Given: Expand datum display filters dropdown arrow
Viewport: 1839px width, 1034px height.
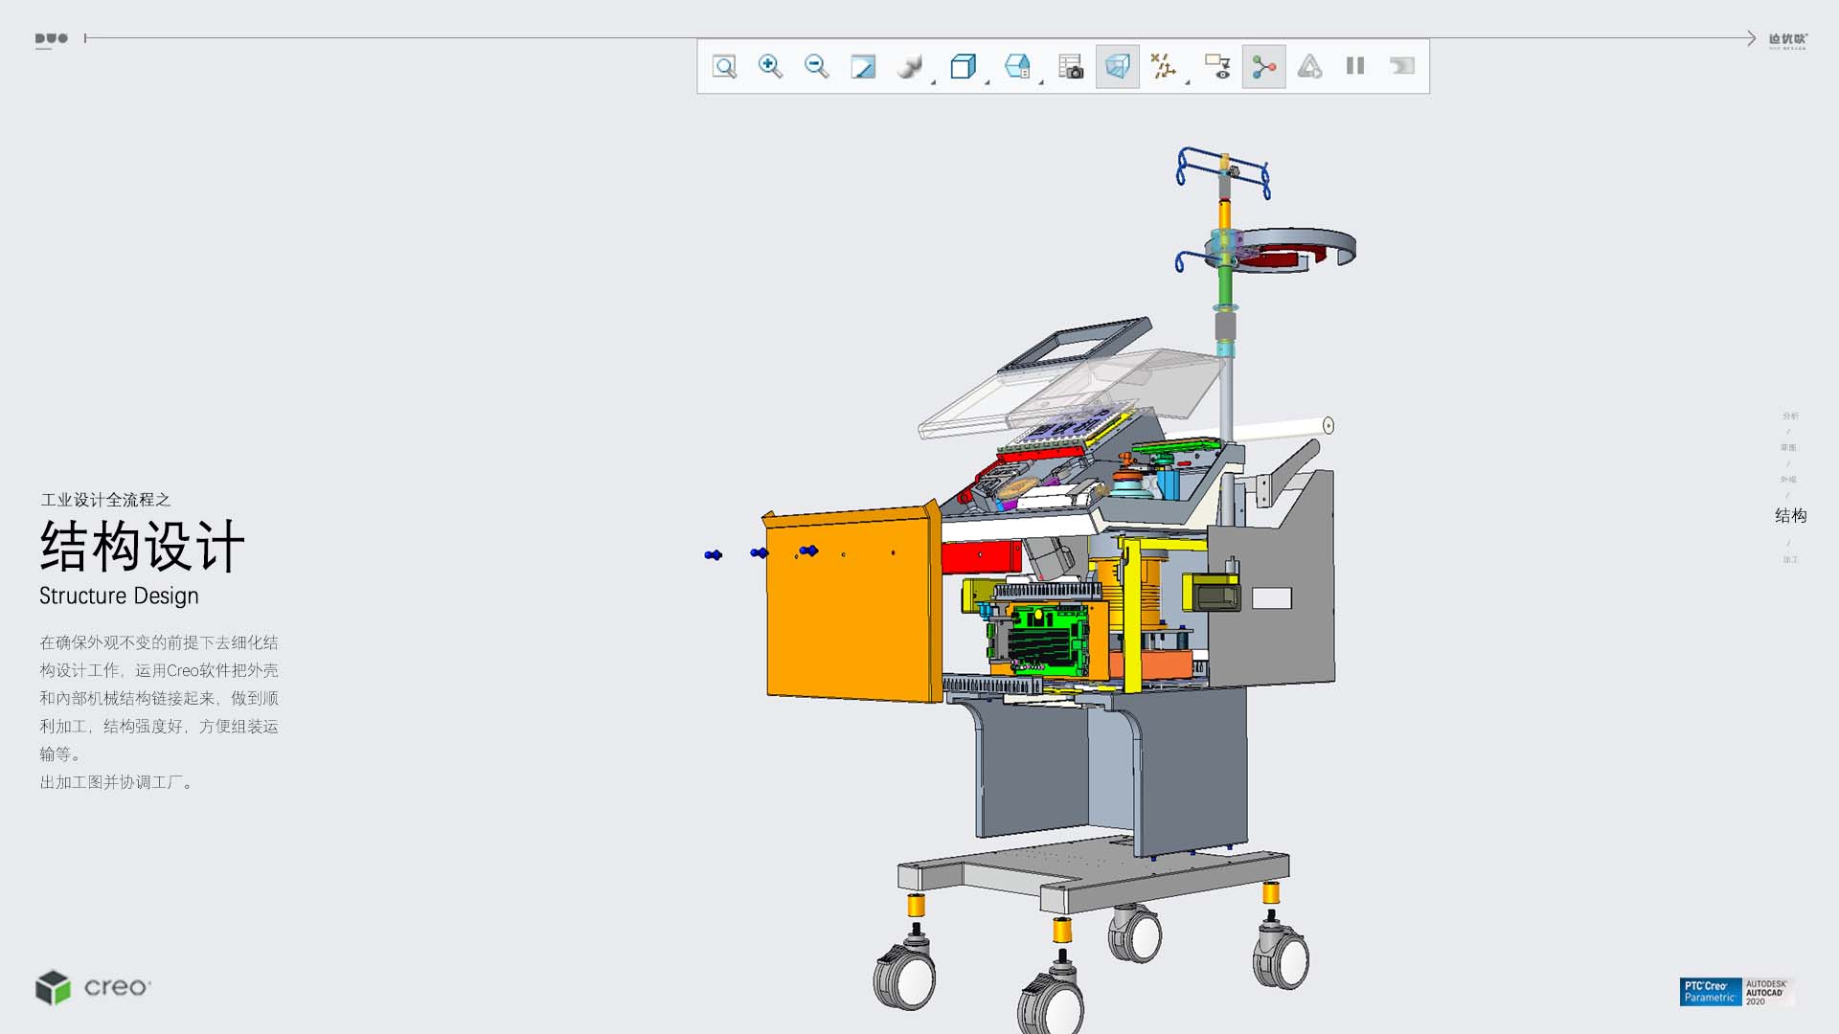Looking at the screenshot, I should coord(1188,82).
